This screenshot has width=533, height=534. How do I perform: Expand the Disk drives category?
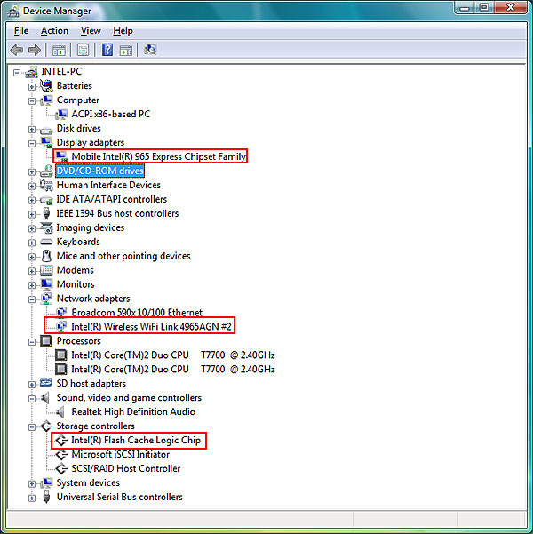point(32,129)
